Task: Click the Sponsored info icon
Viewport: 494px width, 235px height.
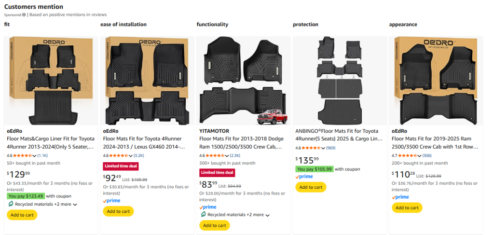Action: tap(24, 15)
